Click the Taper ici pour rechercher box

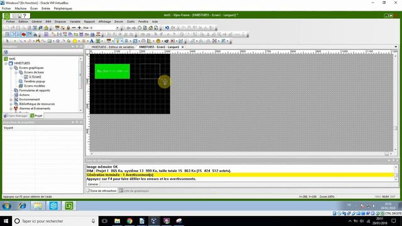[55, 221]
